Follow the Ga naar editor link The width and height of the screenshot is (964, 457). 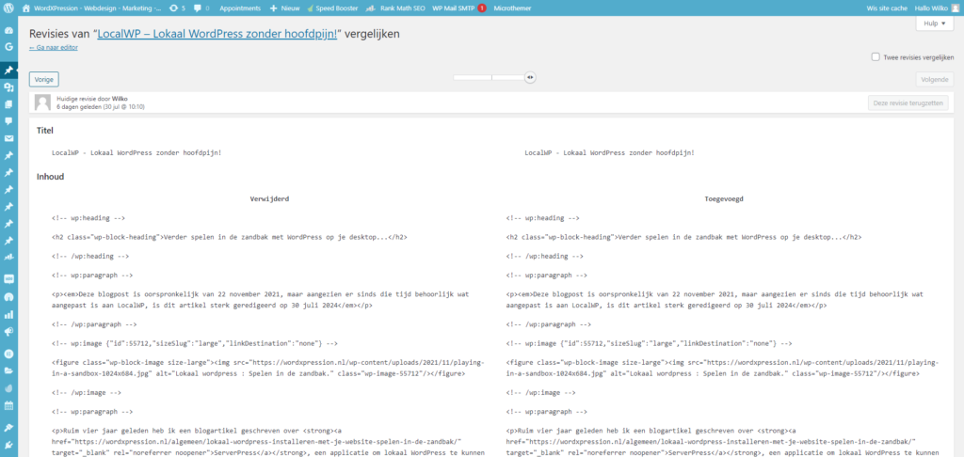click(54, 47)
